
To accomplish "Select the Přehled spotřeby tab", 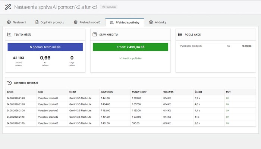I will (x=125, y=22).
